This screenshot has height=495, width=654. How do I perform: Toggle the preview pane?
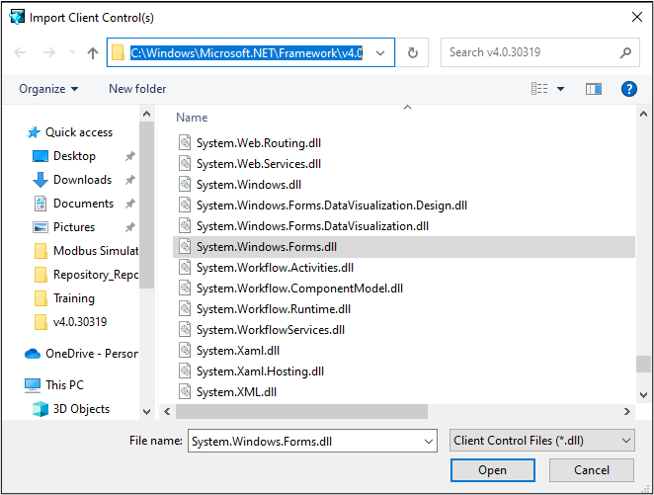click(594, 89)
